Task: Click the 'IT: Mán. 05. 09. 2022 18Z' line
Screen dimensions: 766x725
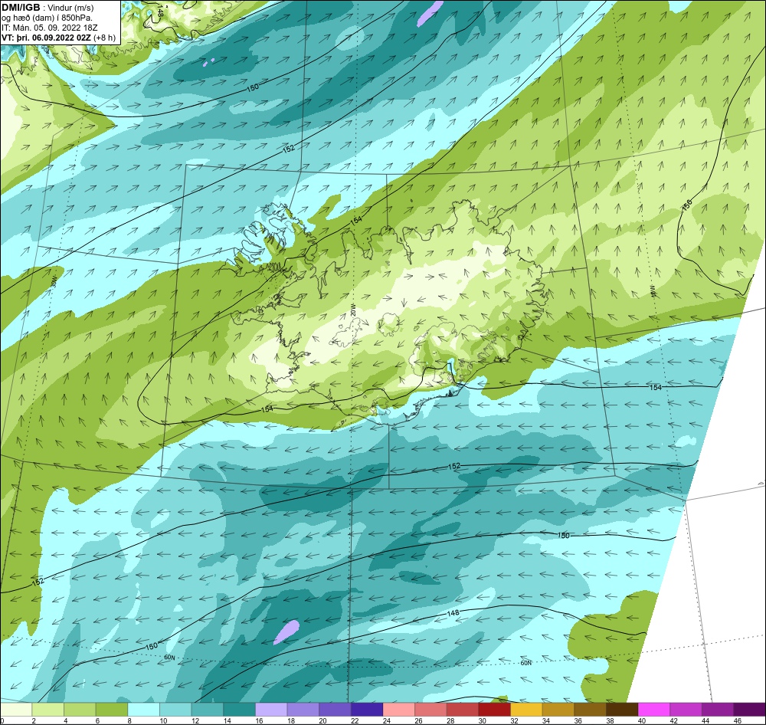Action: point(50,28)
